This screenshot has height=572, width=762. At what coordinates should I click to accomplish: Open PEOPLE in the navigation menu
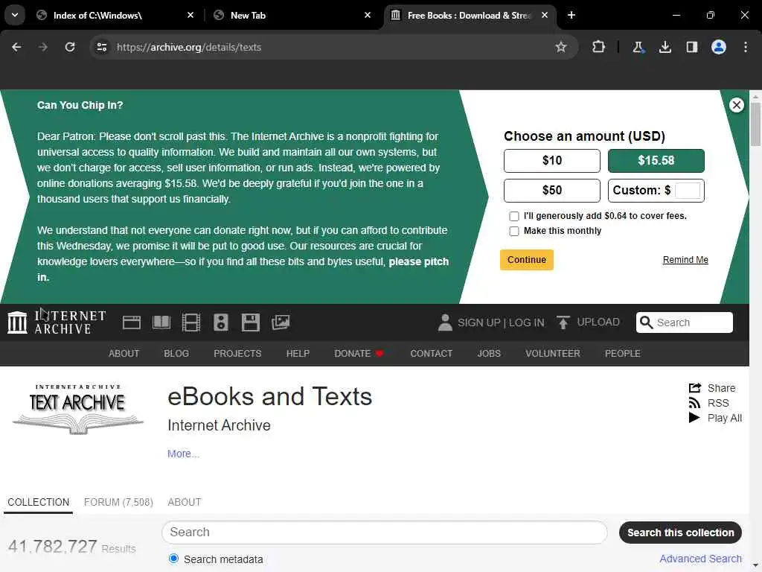pyautogui.click(x=623, y=354)
